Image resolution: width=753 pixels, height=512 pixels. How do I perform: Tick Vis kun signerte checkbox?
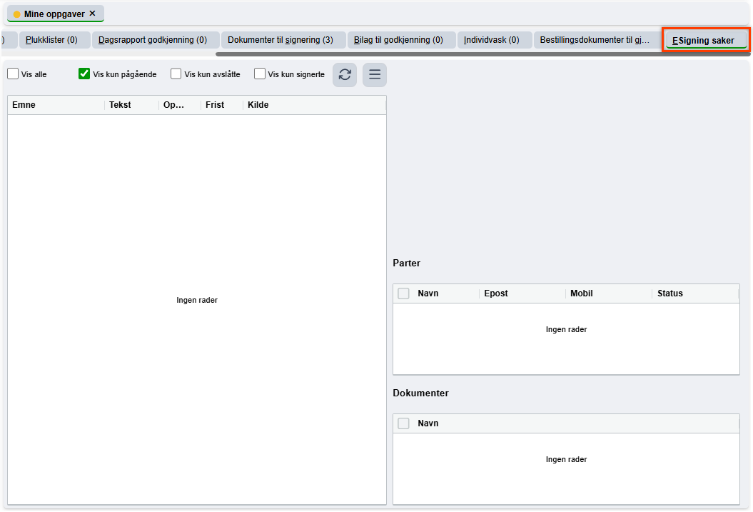click(259, 74)
